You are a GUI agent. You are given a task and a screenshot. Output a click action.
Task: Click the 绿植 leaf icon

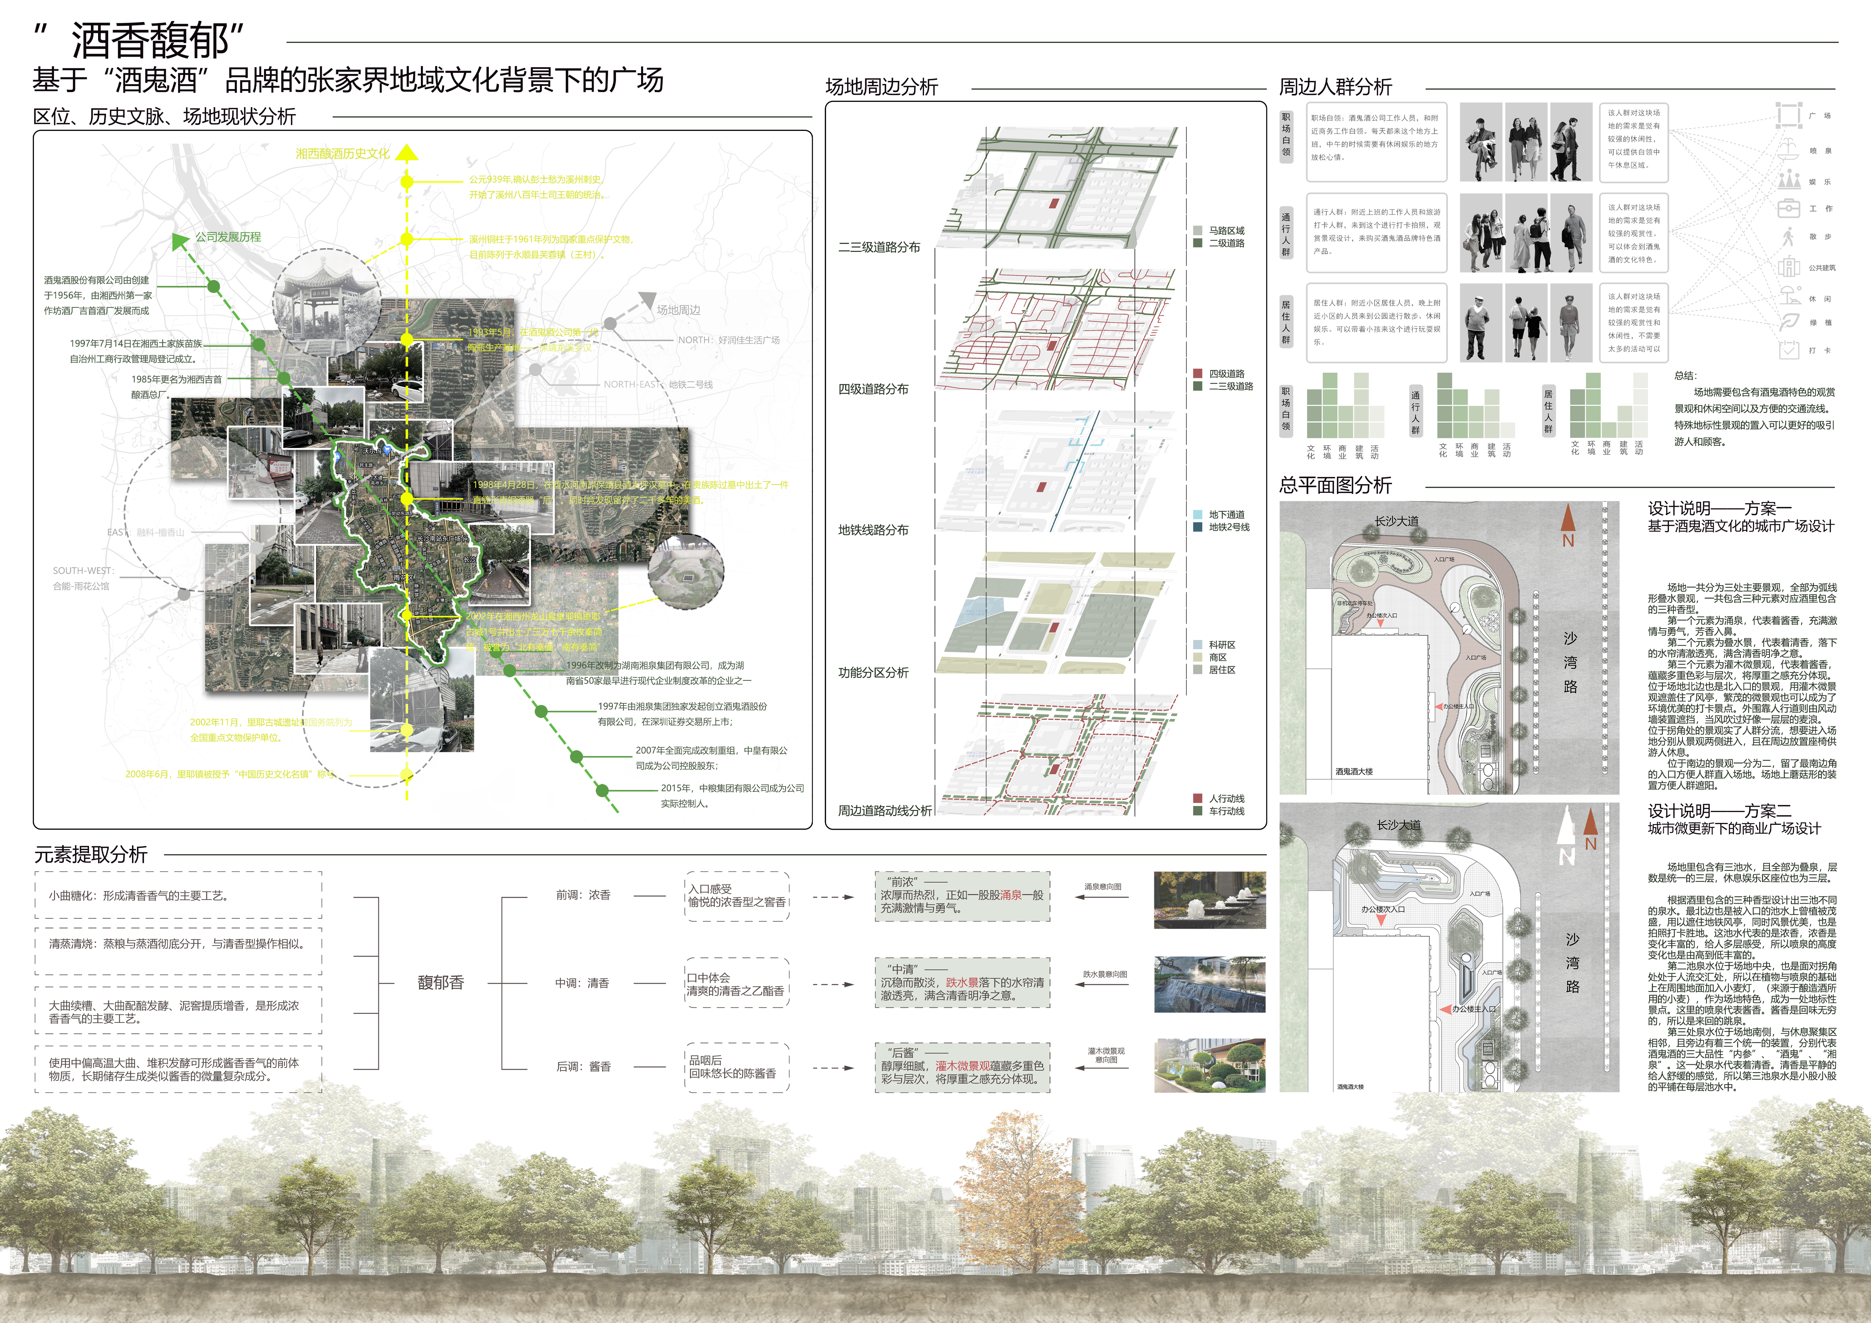[x=1789, y=322]
